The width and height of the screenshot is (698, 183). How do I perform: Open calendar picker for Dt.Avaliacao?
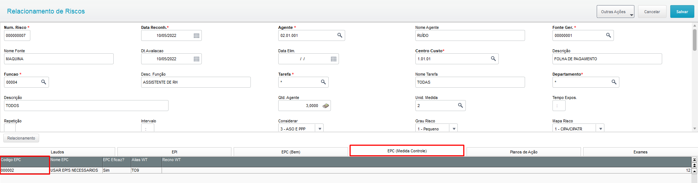196,59
